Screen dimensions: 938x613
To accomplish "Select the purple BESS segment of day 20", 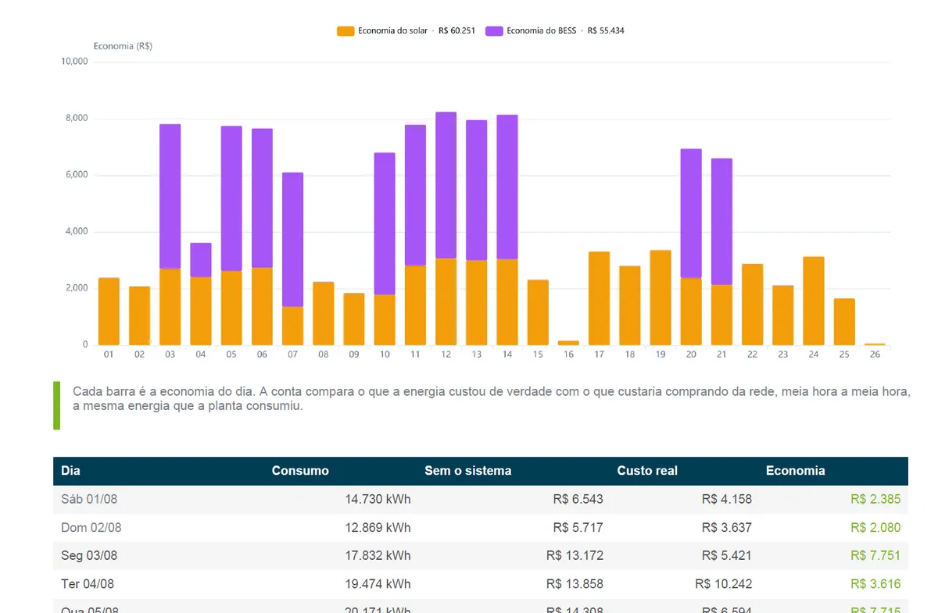I will [691, 213].
